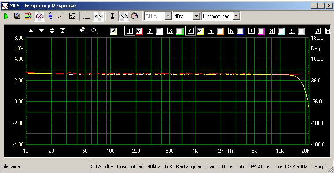Image resolution: width=334 pixels, height=173 pixels.
Task: Select overlay number 7 button
Action: coord(251,31)
